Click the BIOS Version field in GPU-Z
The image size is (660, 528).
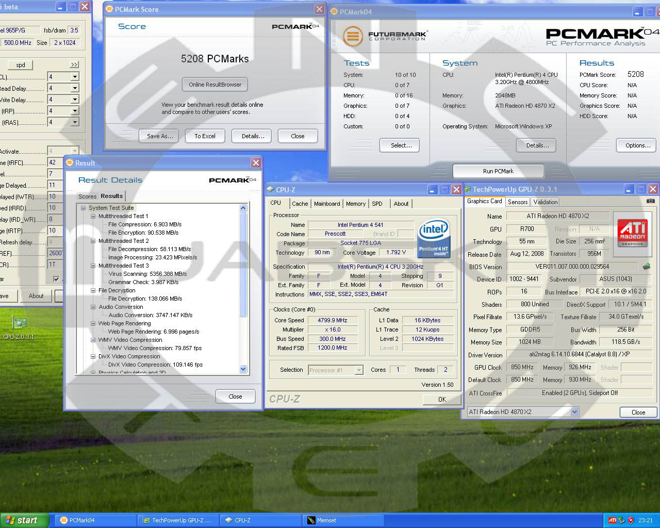(x=572, y=267)
